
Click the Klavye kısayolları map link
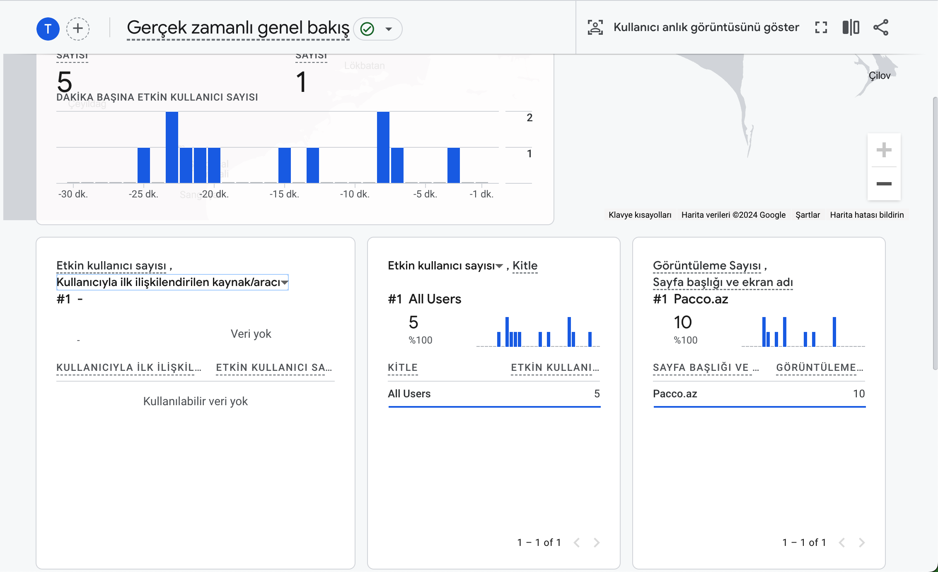point(640,215)
